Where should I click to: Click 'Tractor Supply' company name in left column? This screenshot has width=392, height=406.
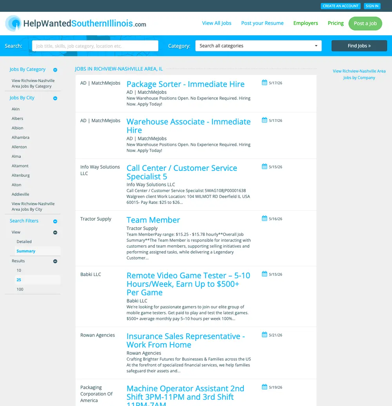pos(96,219)
